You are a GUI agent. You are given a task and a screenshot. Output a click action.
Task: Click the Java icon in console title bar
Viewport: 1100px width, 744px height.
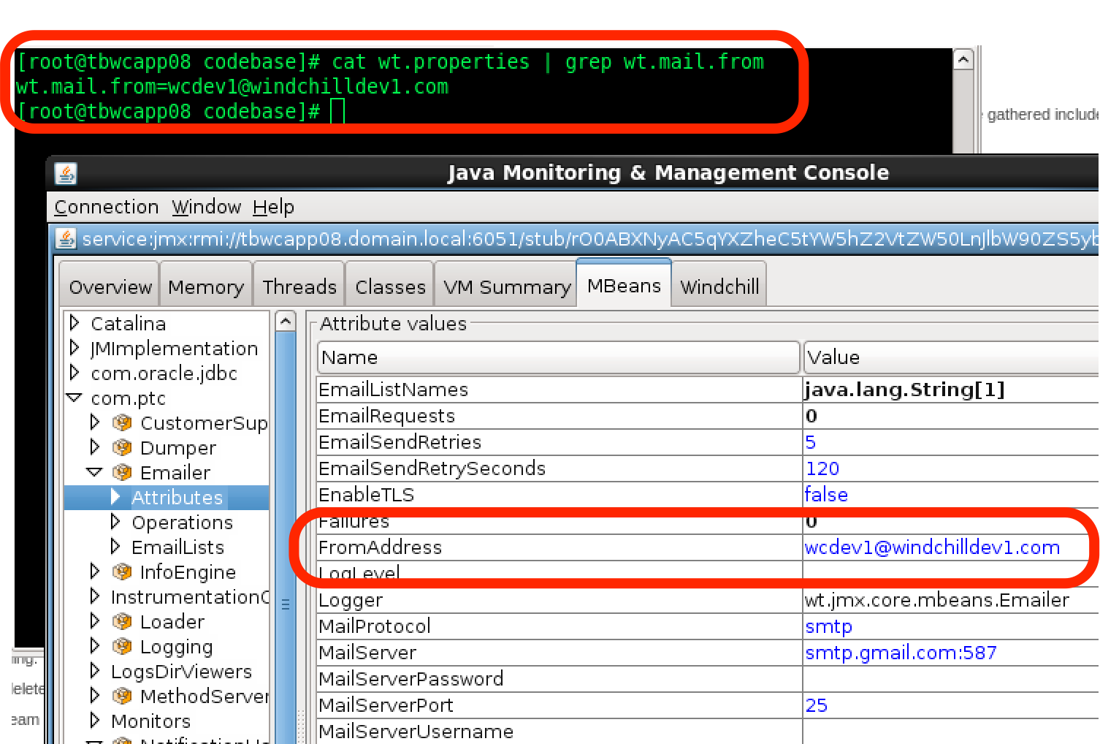click(66, 173)
